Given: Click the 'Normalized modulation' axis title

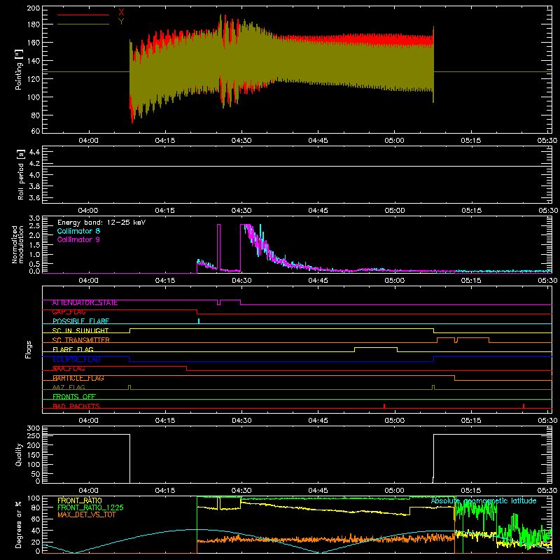Looking at the screenshot, I should 18,244.
